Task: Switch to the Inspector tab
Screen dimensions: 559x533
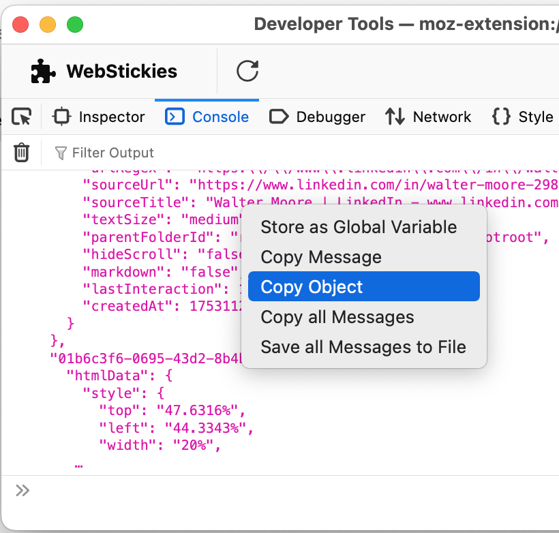Action: (100, 117)
